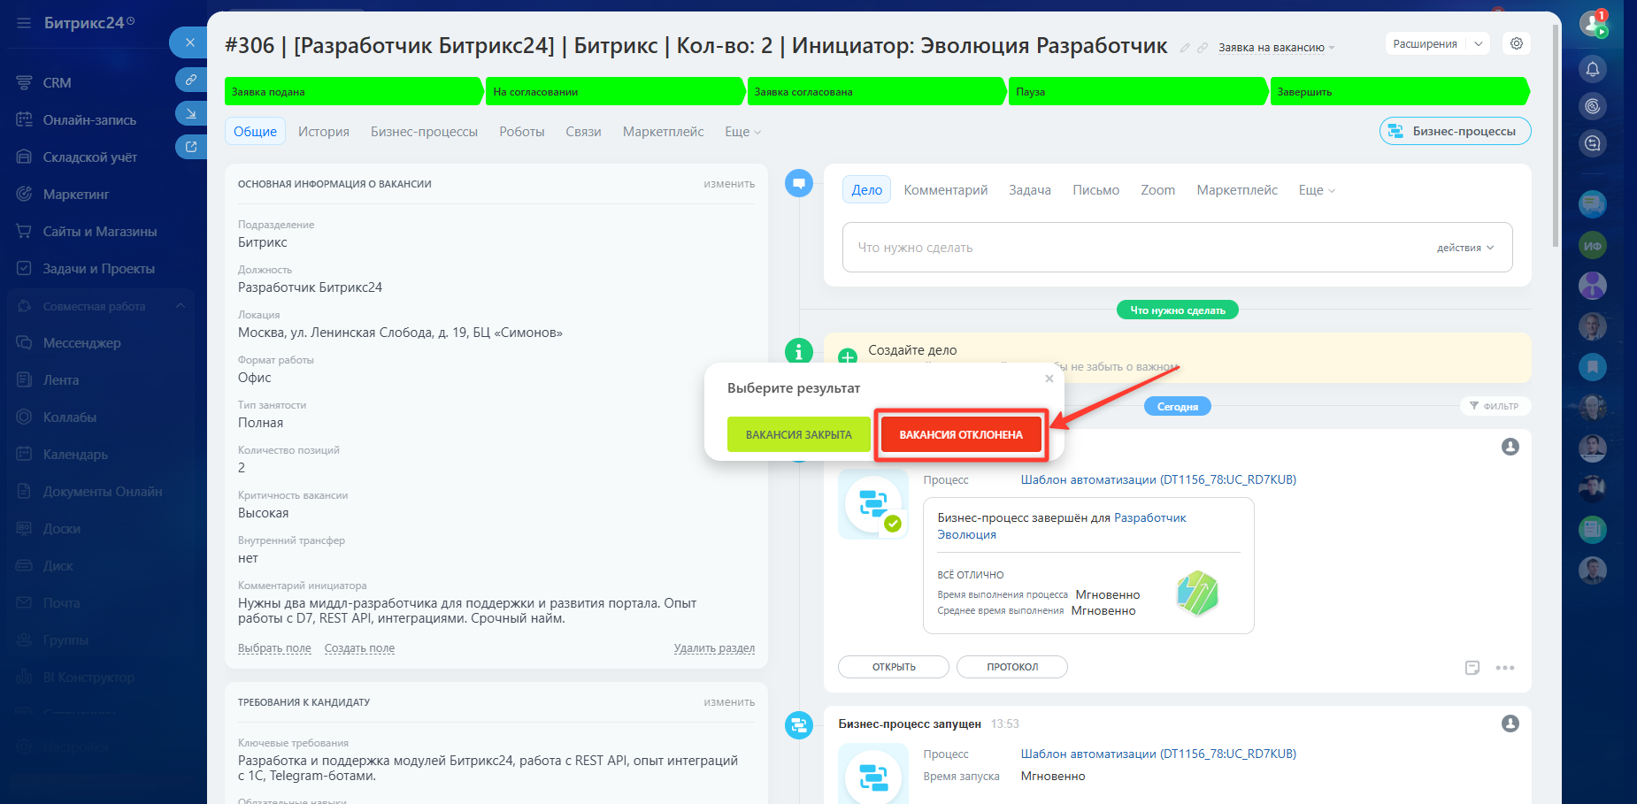1637x804 pixels.
Task: Close the «Выберите результат» popup
Action: (1049, 379)
